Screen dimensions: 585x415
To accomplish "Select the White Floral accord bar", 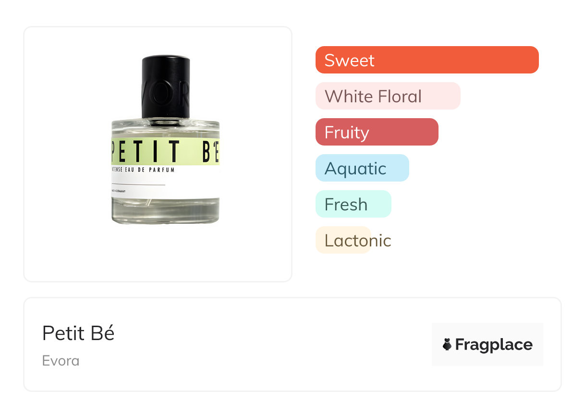I will 388,96.
